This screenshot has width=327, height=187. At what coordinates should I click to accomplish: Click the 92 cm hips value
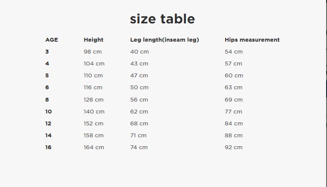click(x=233, y=147)
